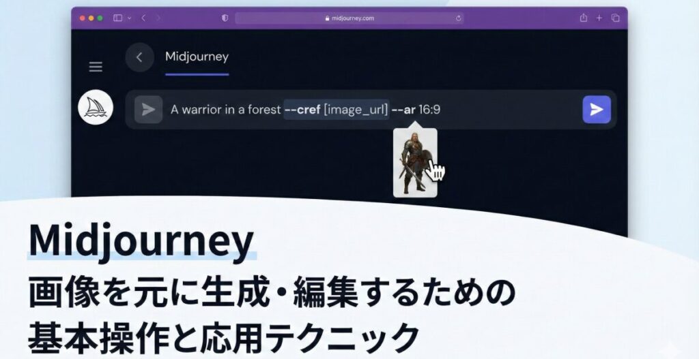Click the Safari sidebar toggle icon
The height and width of the screenshot is (359, 699).
pos(117,18)
